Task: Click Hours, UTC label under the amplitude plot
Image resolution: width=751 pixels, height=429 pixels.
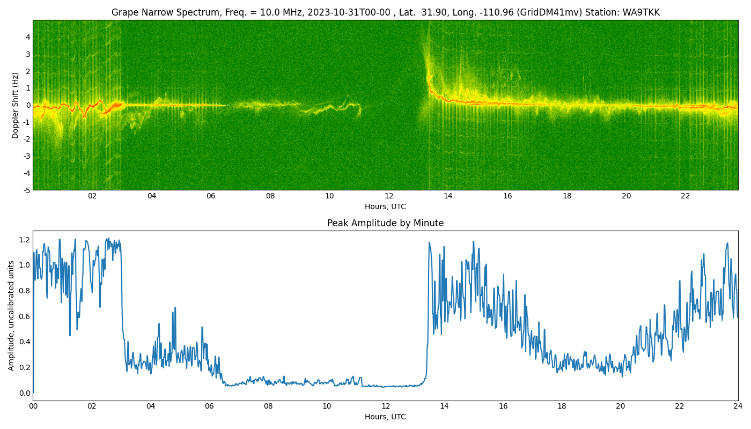Action: pos(385,417)
